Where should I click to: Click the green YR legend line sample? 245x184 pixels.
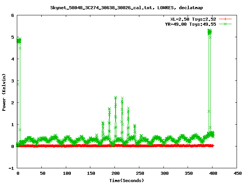[225, 24]
